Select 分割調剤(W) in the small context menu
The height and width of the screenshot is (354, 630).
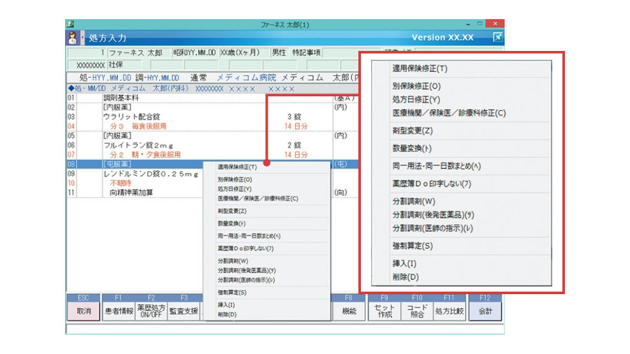233,261
